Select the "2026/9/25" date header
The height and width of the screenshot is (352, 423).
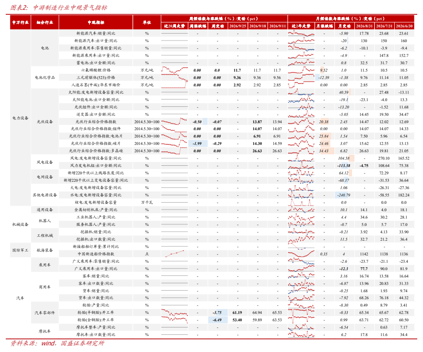coord(238,26)
